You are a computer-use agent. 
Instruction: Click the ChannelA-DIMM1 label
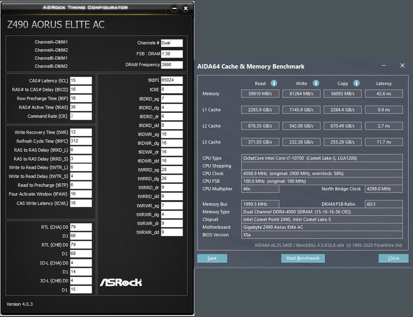point(51,42)
